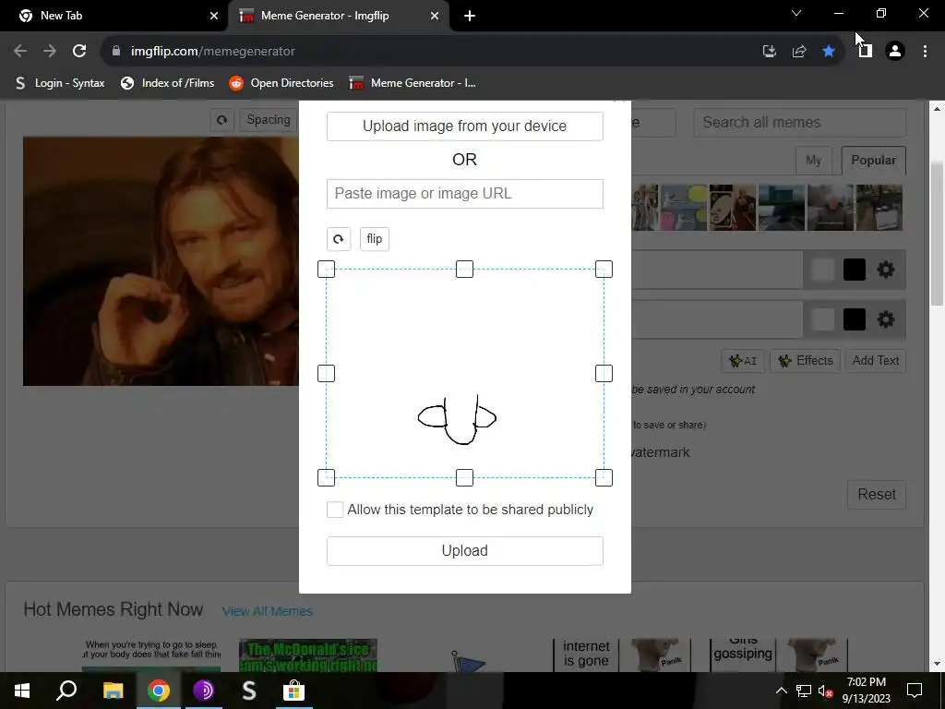The width and height of the screenshot is (945, 709).
Task: Click the right-middle crop handle
Action: click(x=604, y=373)
